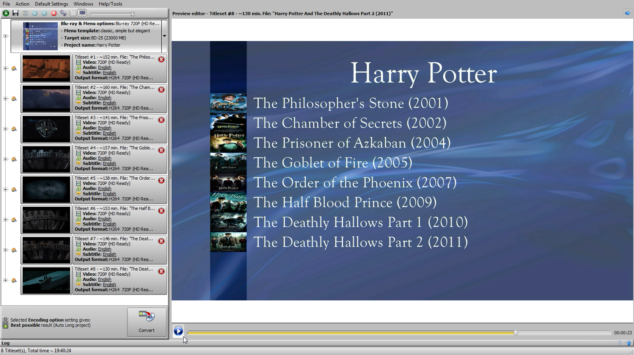Expand the Log panel with the blue up arrow
This screenshot has width=634, height=355.
629,343
